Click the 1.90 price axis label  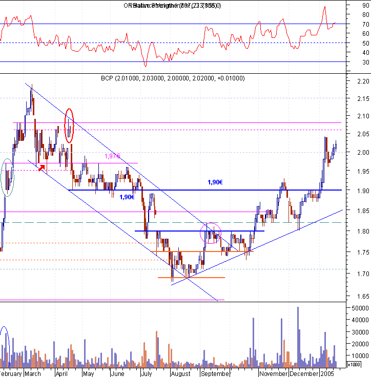(363, 191)
